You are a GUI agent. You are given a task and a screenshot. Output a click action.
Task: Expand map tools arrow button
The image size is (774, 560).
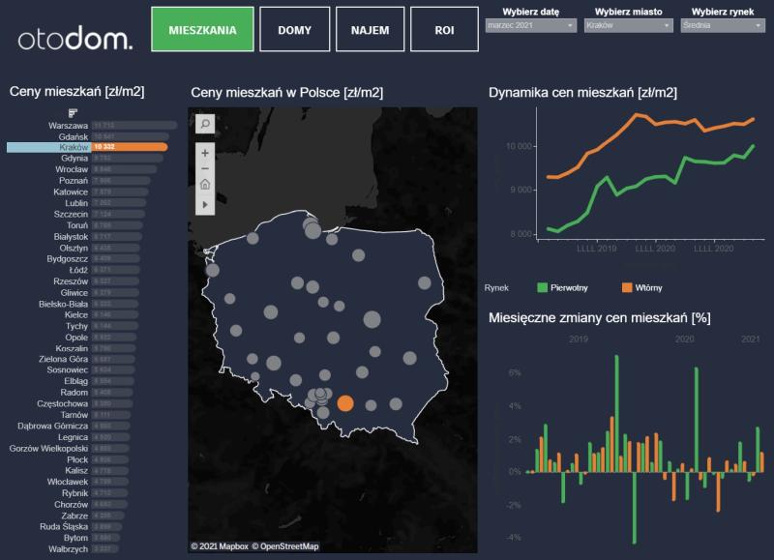[205, 205]
